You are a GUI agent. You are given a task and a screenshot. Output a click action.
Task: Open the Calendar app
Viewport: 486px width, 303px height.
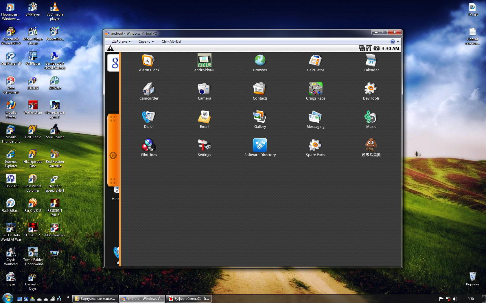pos(371,63)
